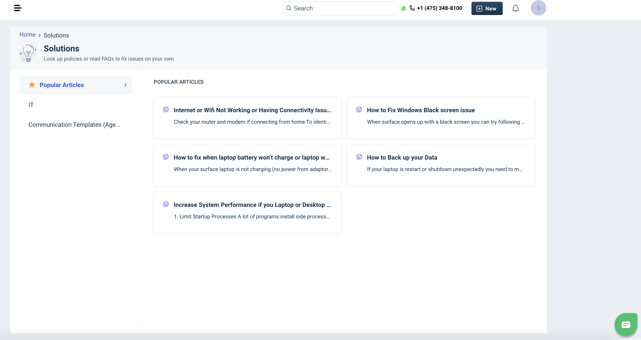This screenshot has width=641, height=340.
Task: Click the New button
Action: (487, 8)
